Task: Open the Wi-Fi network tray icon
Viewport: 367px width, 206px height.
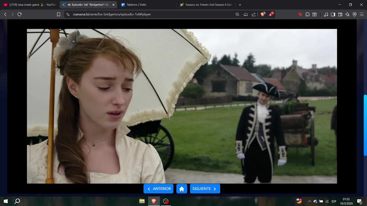Action: pyautogui.click(x=327, y=201)
